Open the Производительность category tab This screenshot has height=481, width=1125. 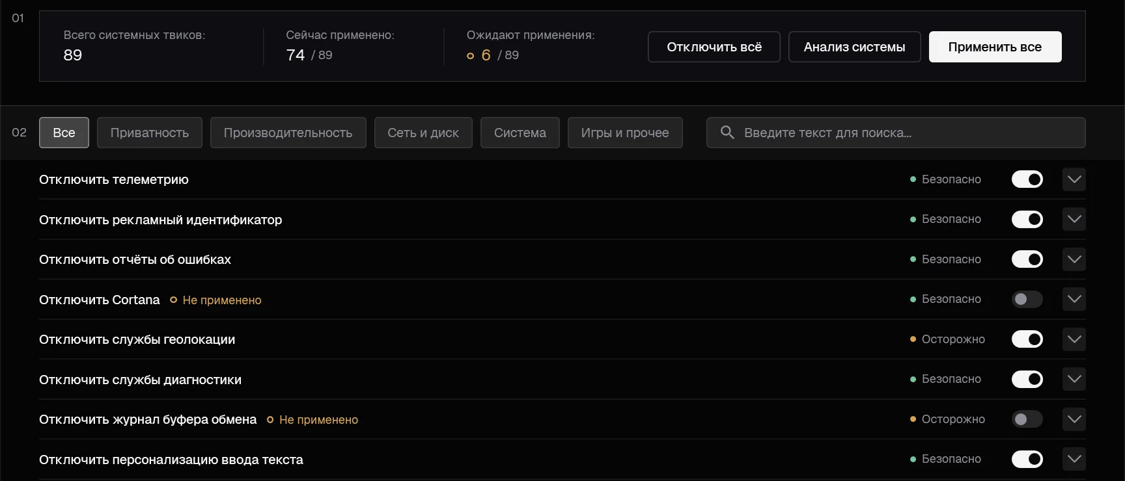[288, 133]
